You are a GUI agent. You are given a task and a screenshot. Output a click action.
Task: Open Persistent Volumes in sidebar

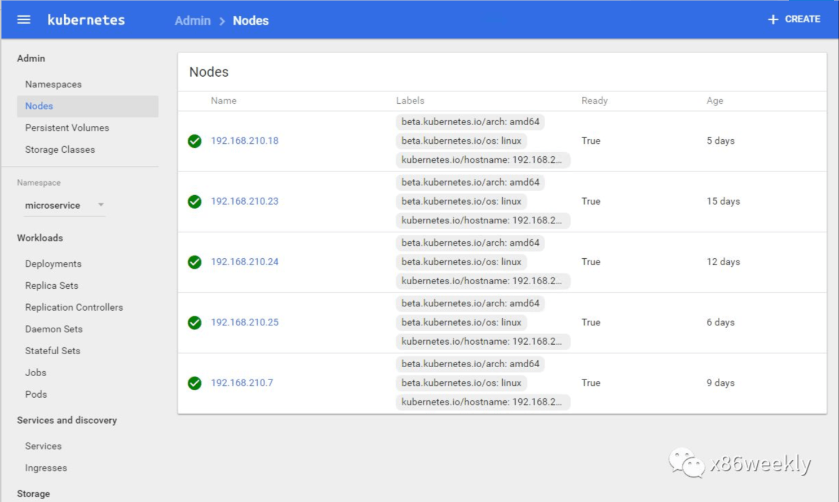pos(67,127)
